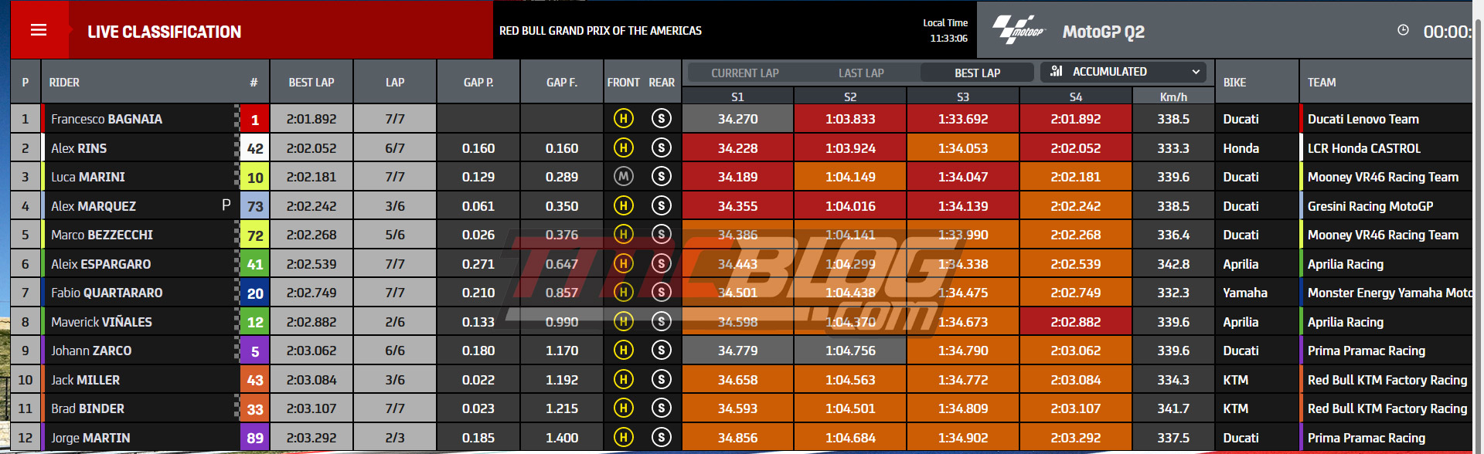Sort by Best Lap column header
The image size is (1484, 454).
click(311, 83)
